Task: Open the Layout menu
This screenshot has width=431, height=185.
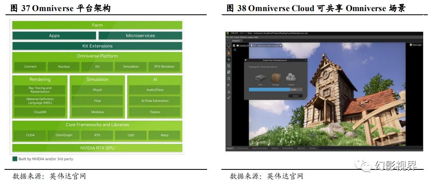Action: 251,37
